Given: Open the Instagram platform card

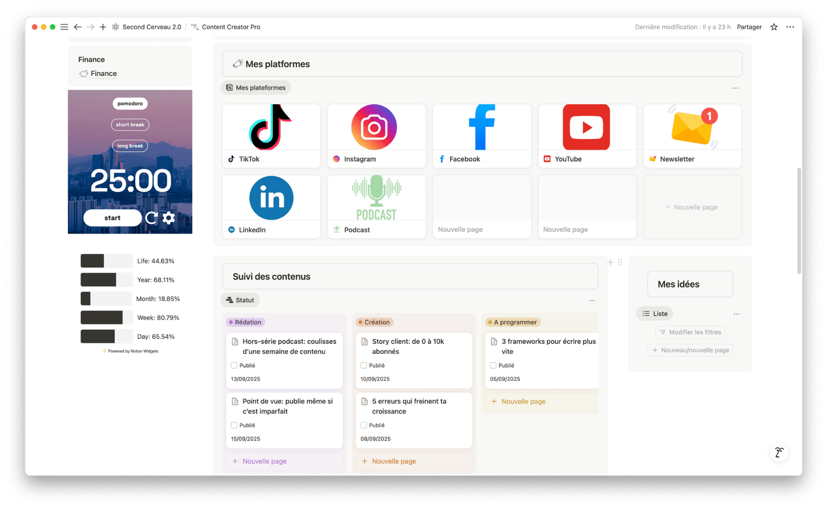Looking at the screenshot, I should click(x=376, y=136).
